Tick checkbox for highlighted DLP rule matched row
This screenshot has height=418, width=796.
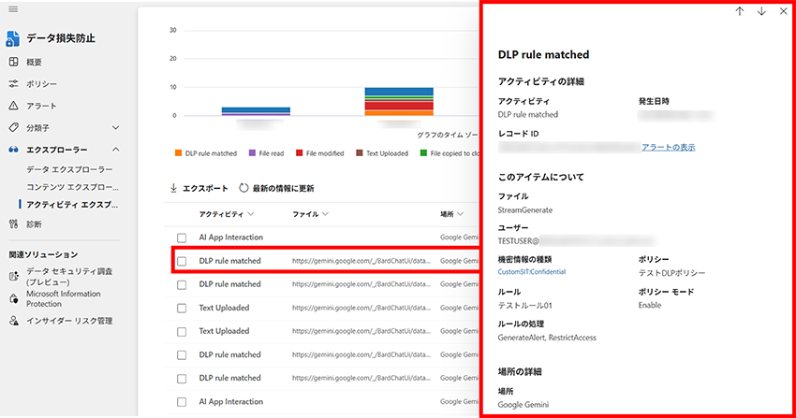pyautogui.click(x=182, y=261)
